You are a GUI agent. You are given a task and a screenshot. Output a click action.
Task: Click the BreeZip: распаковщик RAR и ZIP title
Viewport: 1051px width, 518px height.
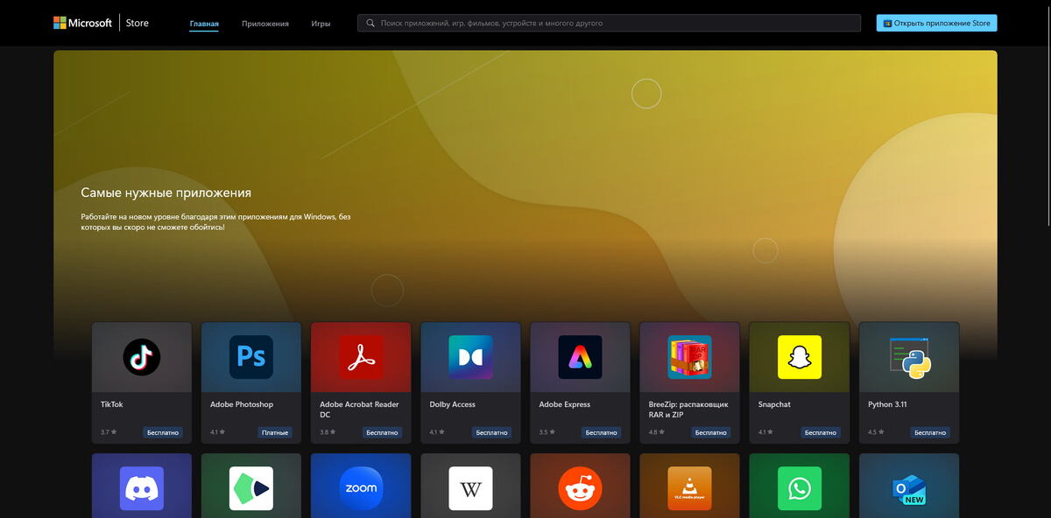tap(688, 409)
